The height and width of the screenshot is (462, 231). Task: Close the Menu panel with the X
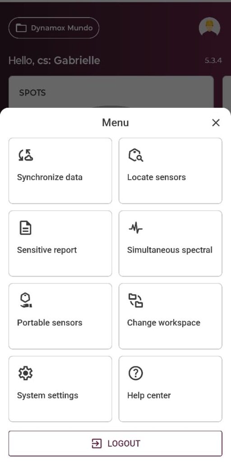tap(216, 123)
